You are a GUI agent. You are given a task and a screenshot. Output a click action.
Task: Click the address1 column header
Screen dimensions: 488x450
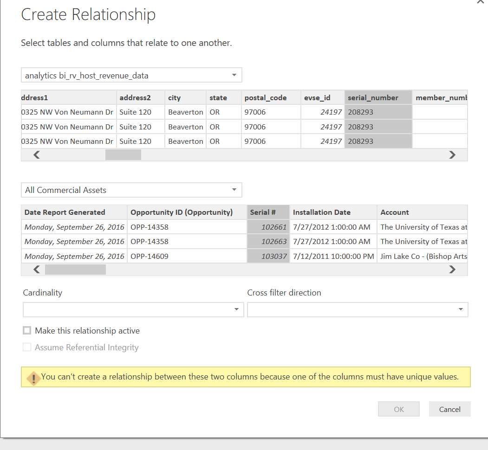tap(69, 97)
